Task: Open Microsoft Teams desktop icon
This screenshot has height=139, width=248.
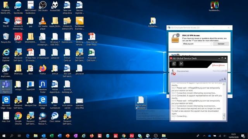Action: click(x=6, y=86)
